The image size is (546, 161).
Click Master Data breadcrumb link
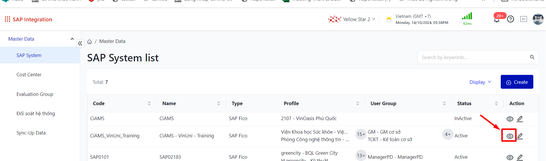[112, 41]
